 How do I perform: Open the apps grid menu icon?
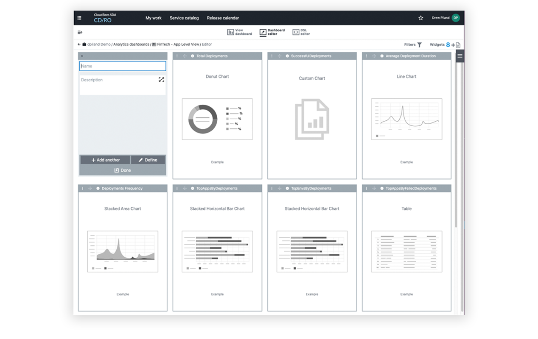pyautogui.click(x=79, y=18)
